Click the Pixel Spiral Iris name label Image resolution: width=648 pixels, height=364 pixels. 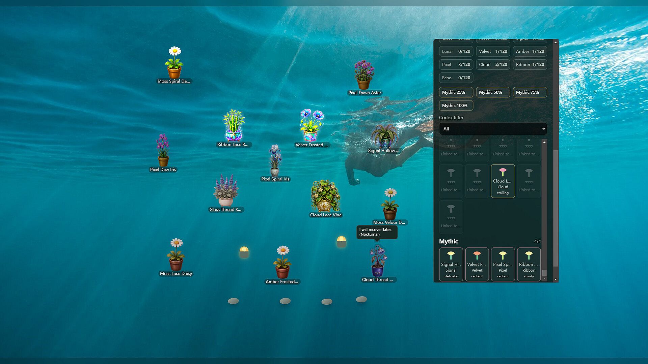(275, 179)
